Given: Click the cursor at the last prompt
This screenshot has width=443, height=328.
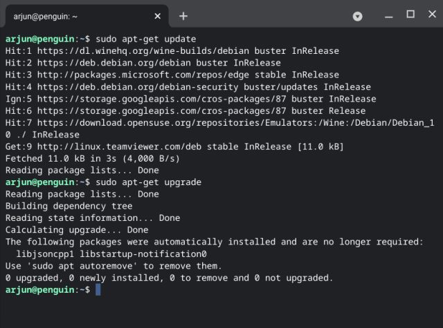Looking at the screenshot, I should [98, 290].
